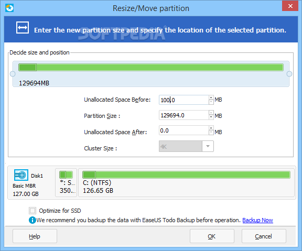Click the Unallocated Space After label
Viewport: 302px width, 251px height.
click(115, 132)
